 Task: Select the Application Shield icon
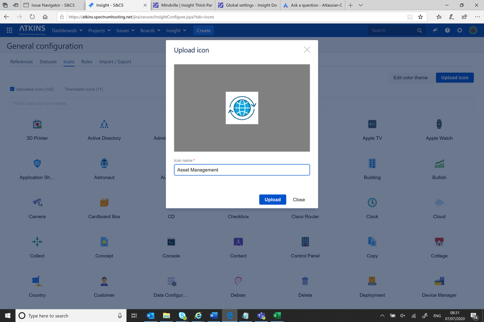tap(37, 163)
